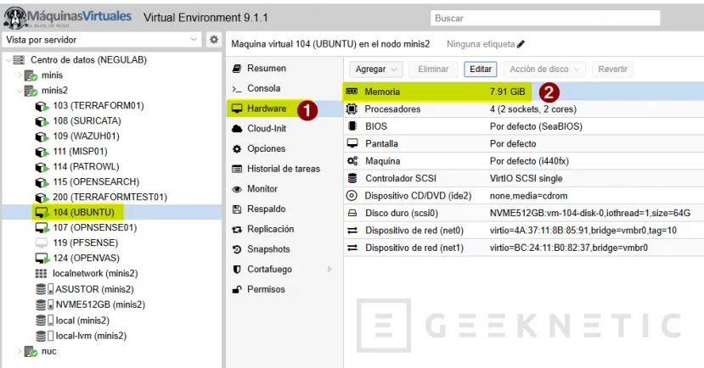The height and width of the screenshot is (368, 704).
Task: Click the Eliminar button
Action: coord(433,69)
